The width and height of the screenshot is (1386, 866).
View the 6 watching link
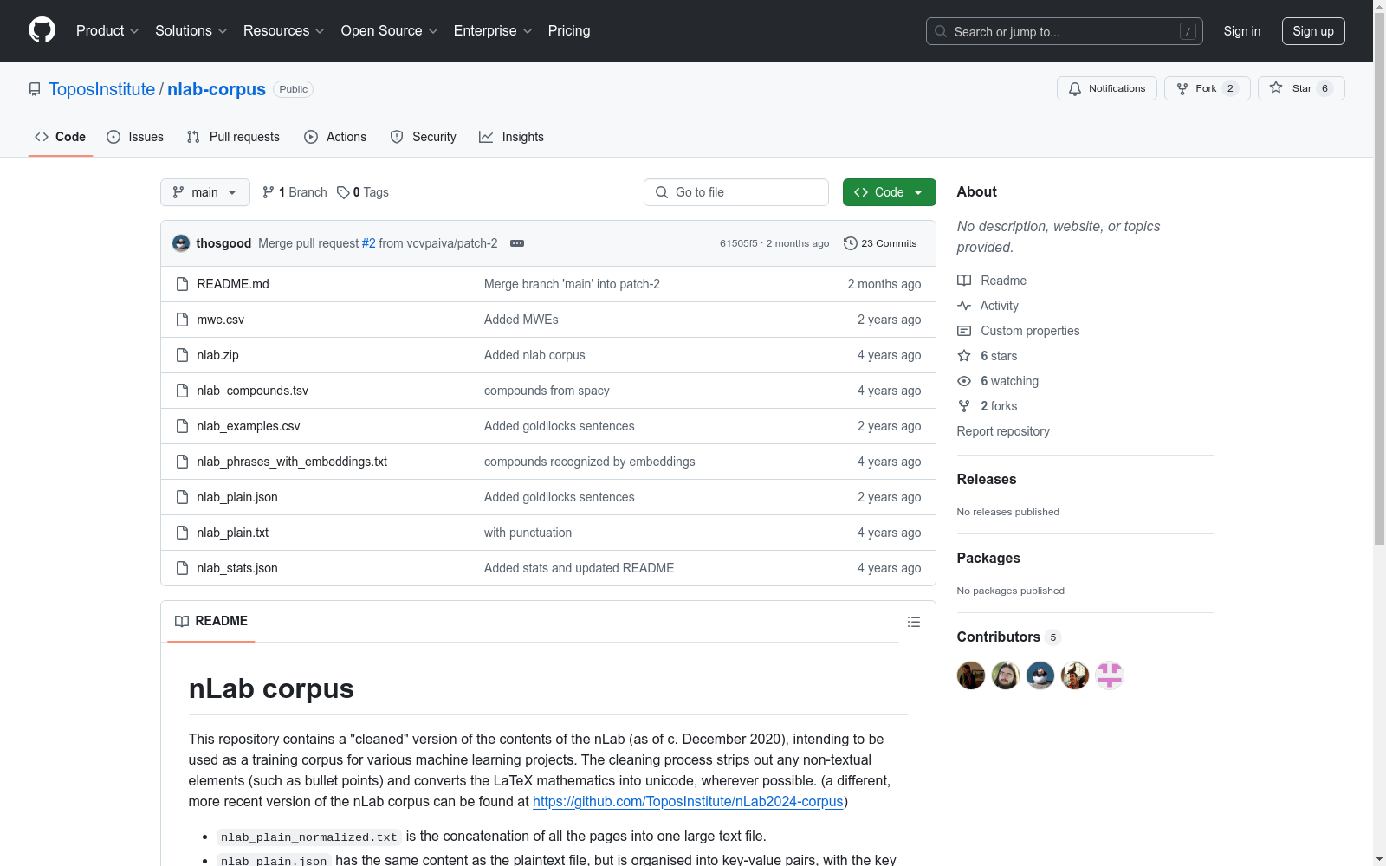point(998,381)
